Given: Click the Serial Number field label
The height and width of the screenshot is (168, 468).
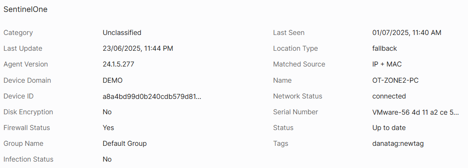Looking at the screenshot, I should pos(295,112).
